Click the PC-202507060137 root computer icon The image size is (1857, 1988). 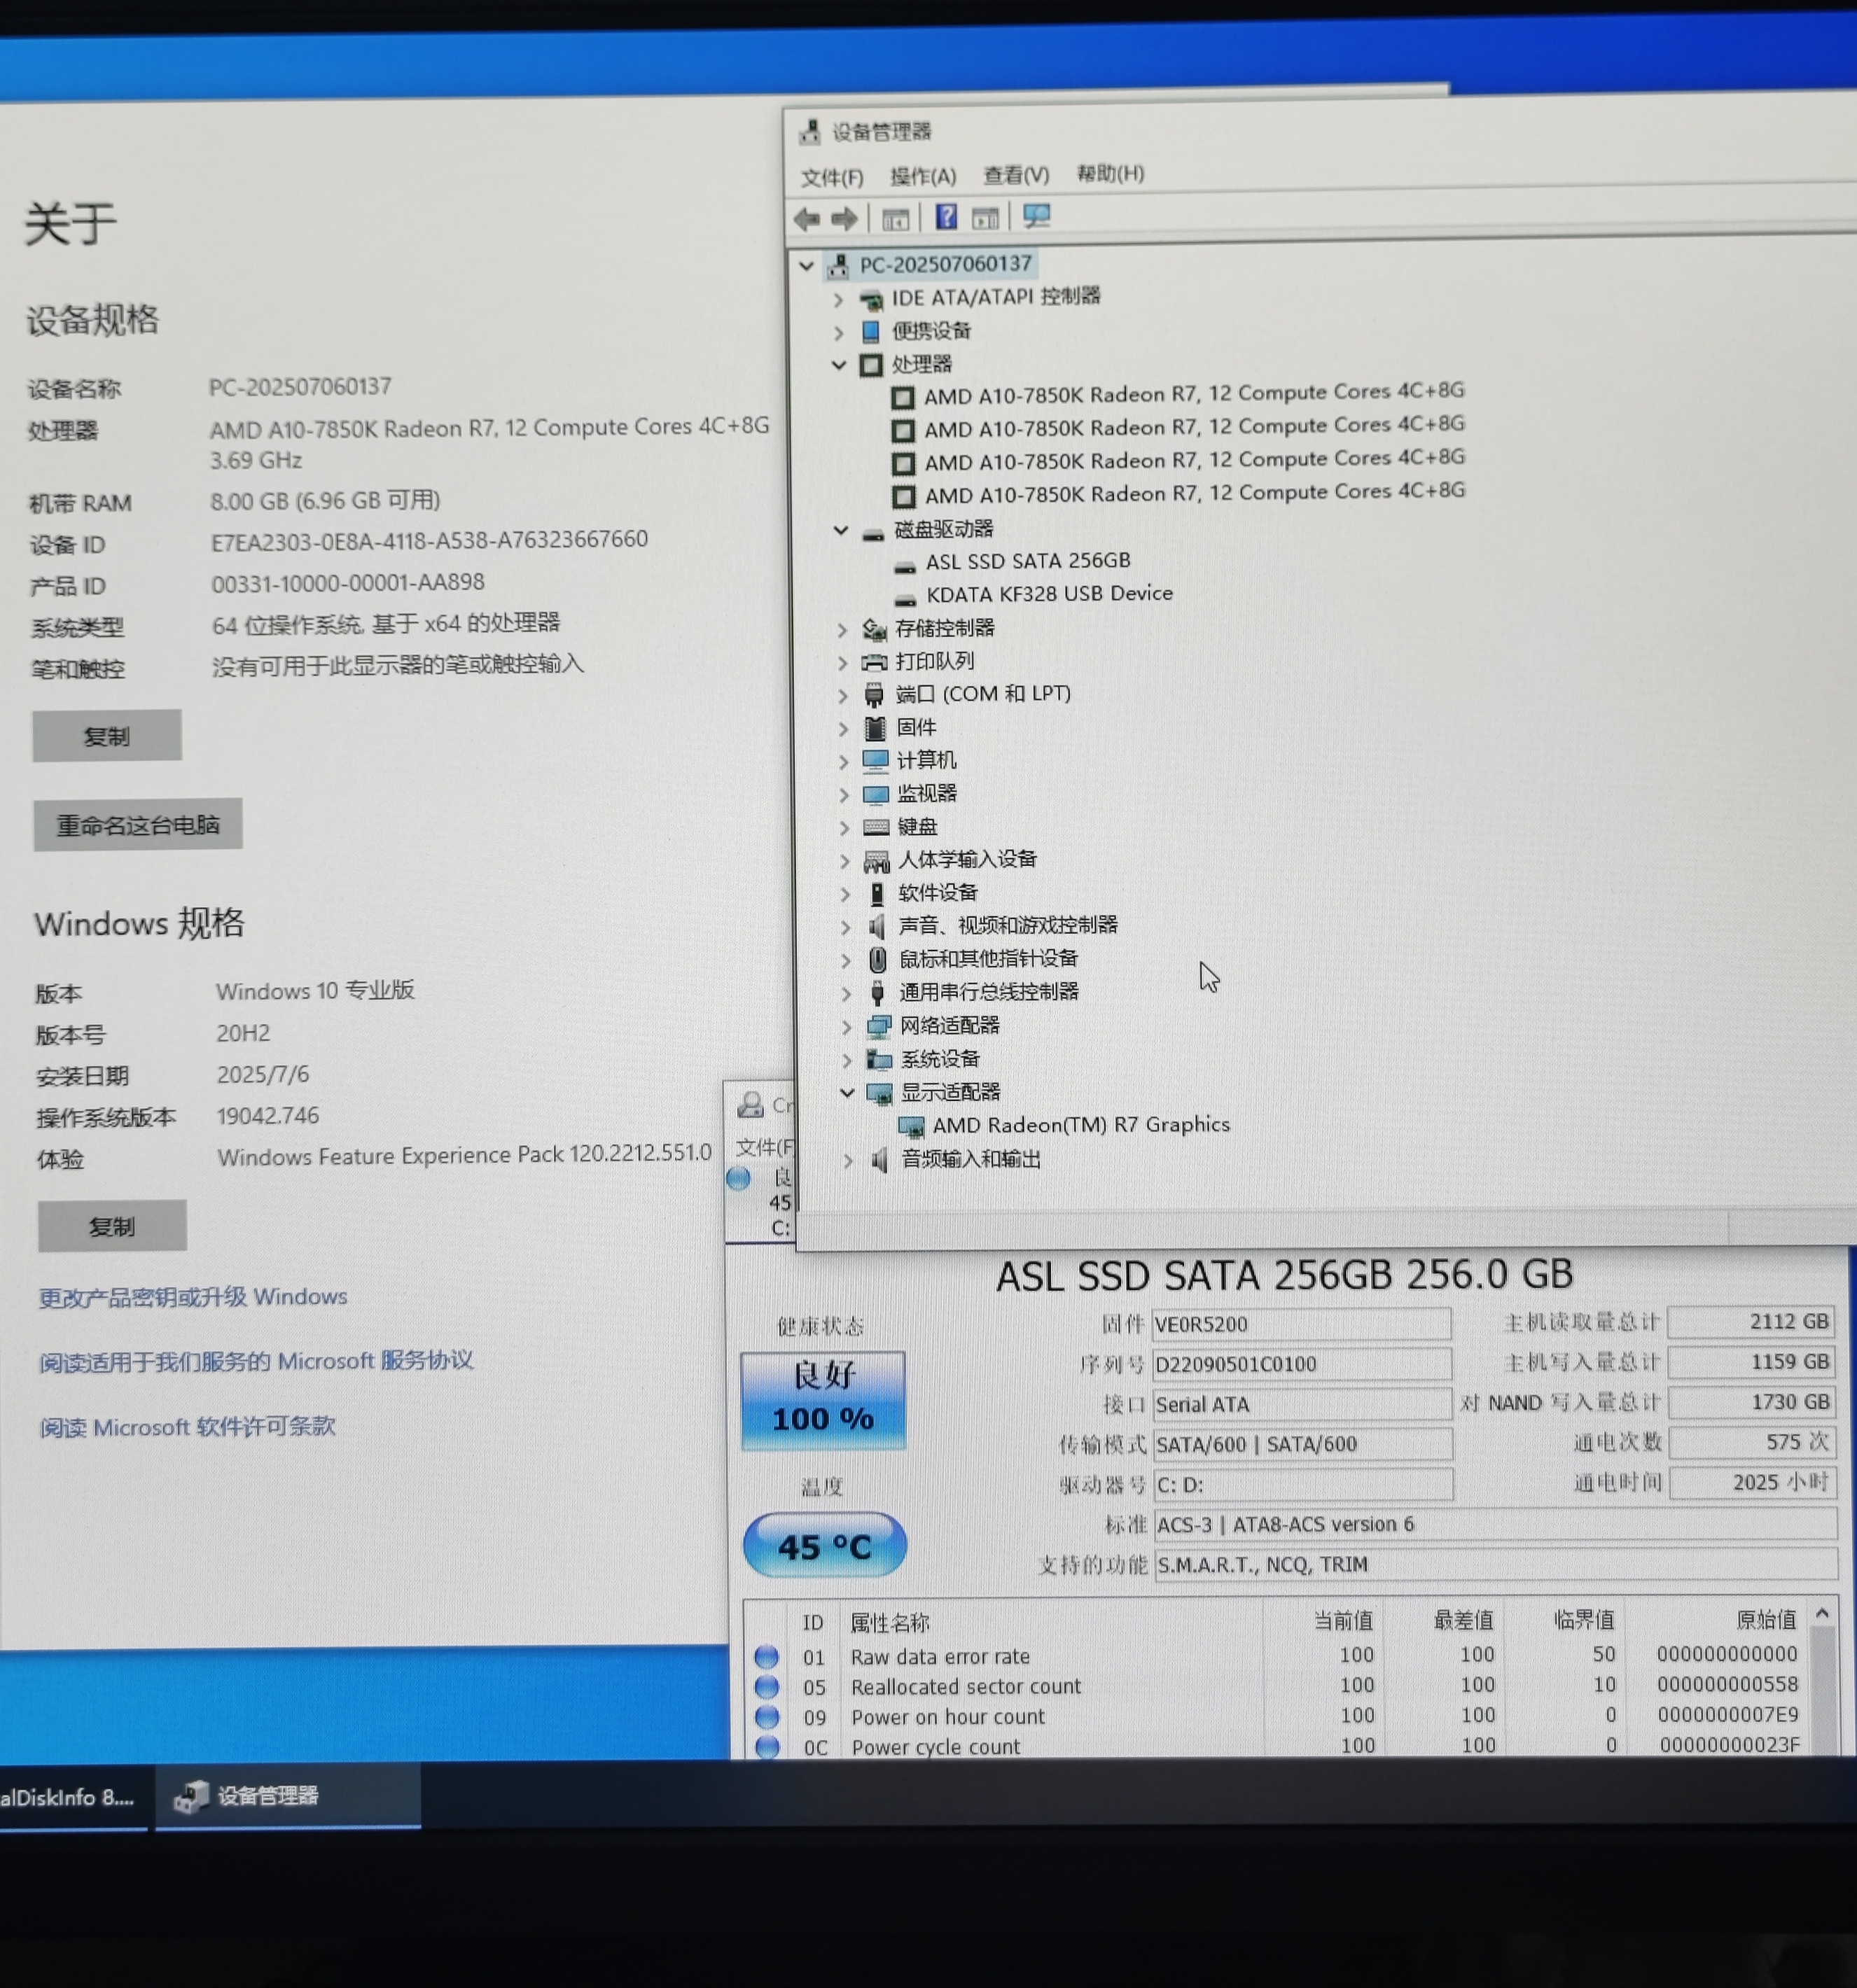[838, 266]
